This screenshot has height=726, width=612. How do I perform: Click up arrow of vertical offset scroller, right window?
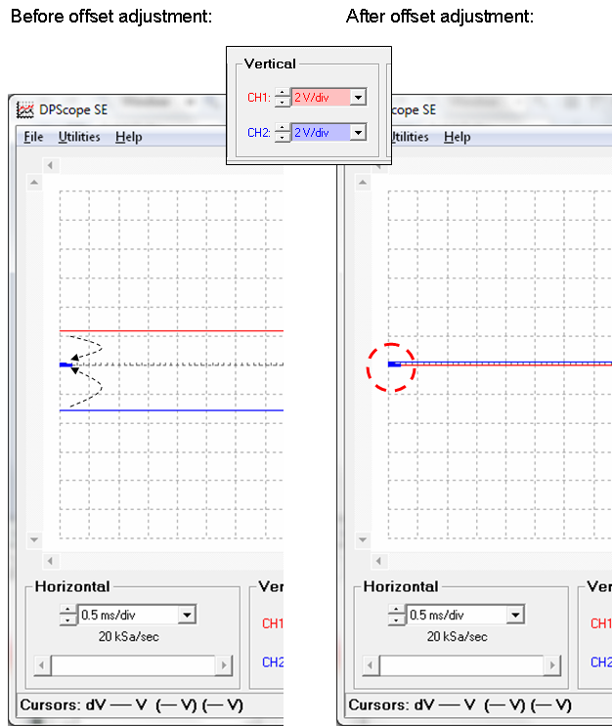[x=363, y=183]
